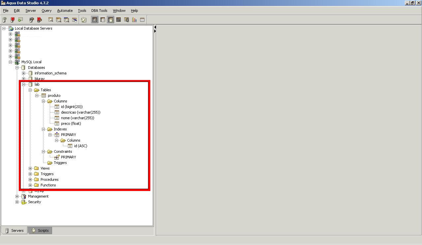This screenshot has height=245, width=422.
Task: Select the preco (float) column
Action: [x=71, y=123]
